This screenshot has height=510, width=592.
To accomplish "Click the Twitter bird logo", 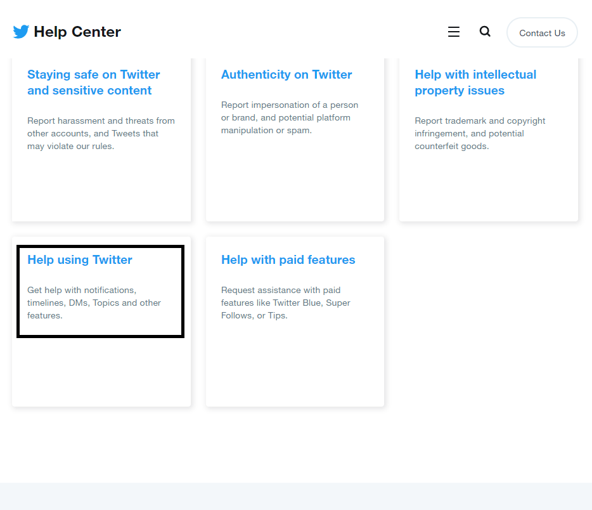I will [21, 32].
